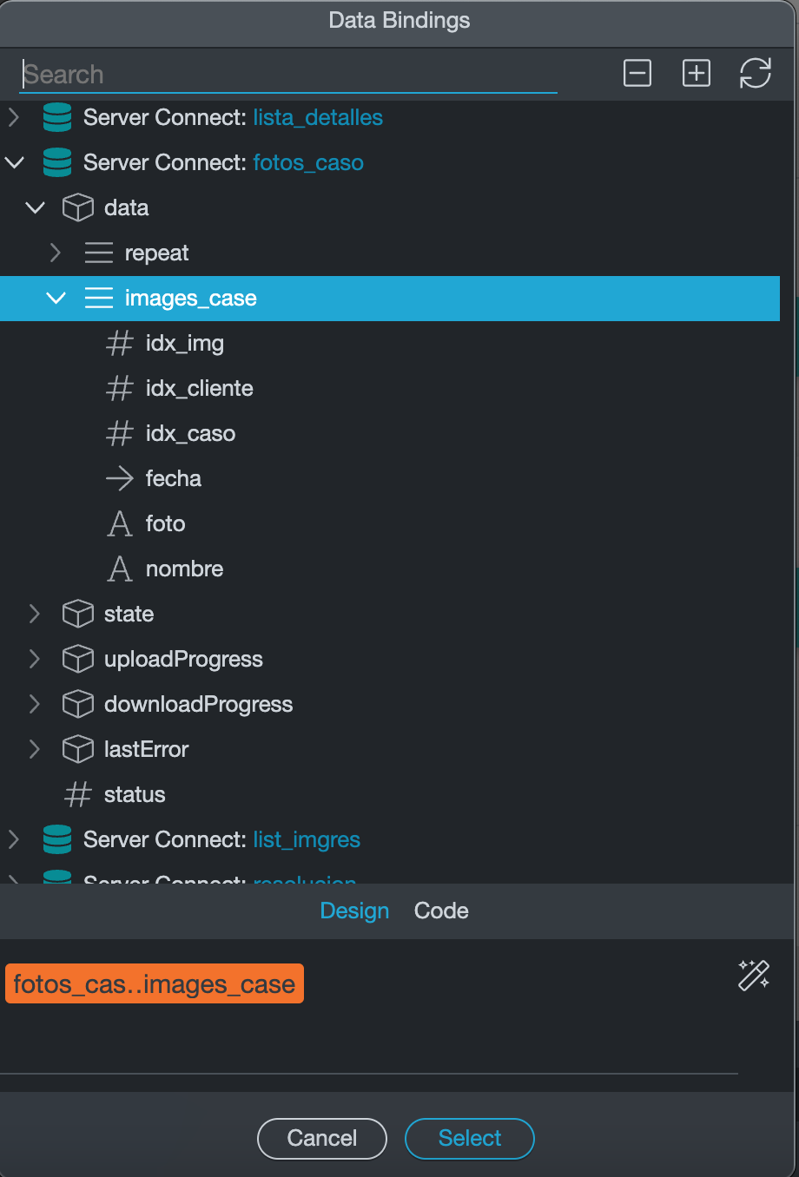Click the fotos_caso database icon

[x=57, y=162]
